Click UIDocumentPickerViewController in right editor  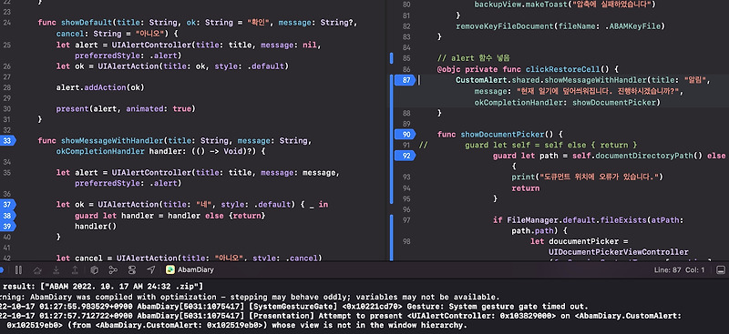[619, 252]
